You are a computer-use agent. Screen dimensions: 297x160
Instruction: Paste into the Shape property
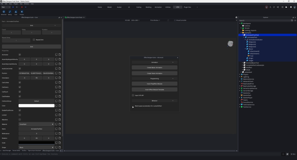(59, 147)
